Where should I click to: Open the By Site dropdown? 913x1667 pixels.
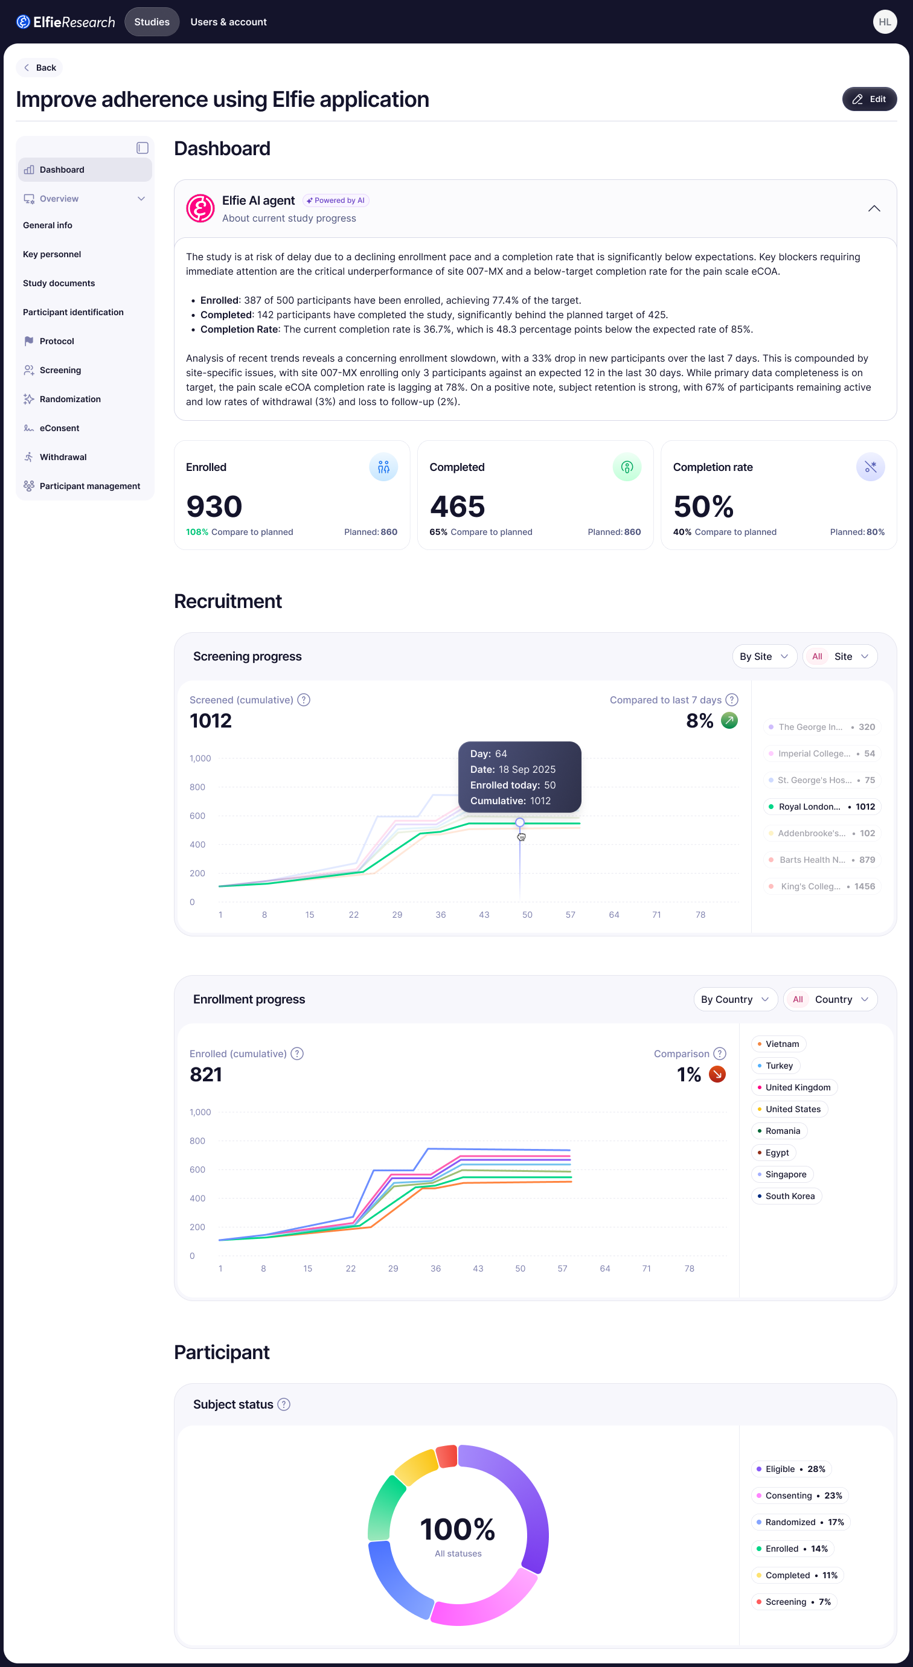click(x=764, y=656)
